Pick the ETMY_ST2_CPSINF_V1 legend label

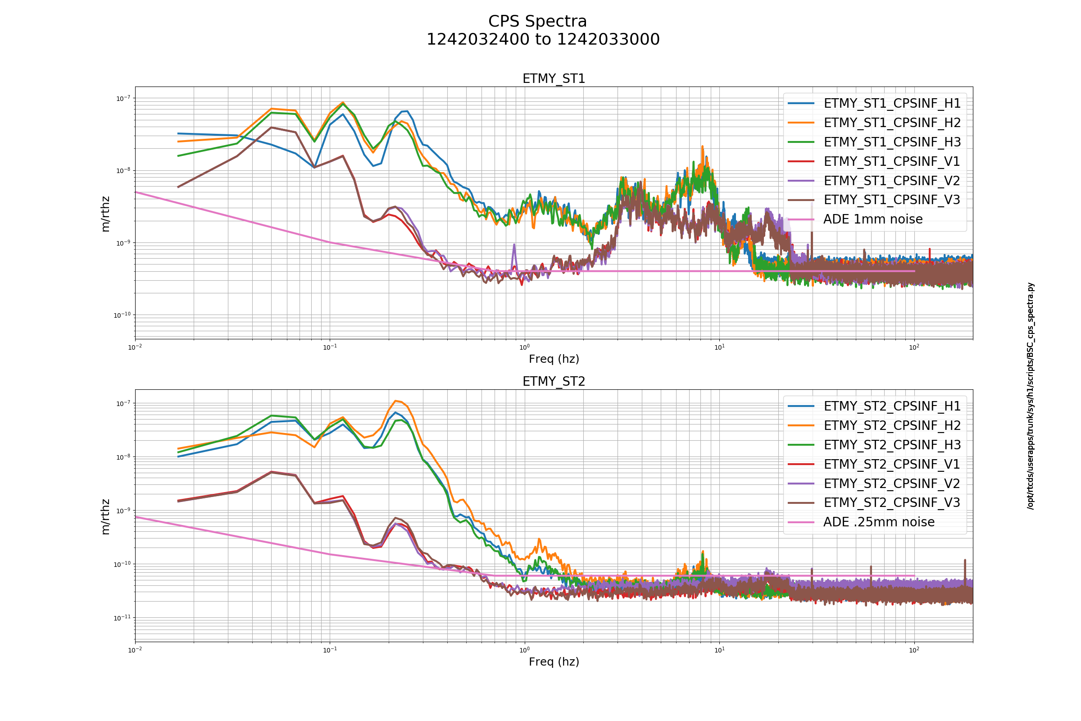pos(892,464)
